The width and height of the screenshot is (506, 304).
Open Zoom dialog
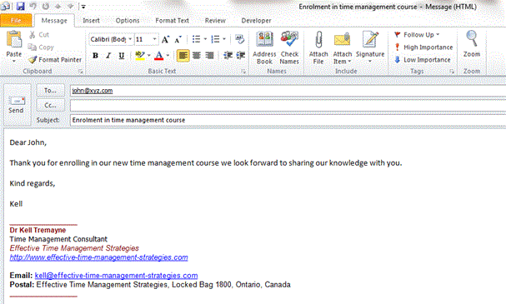click(x=472, y=44)
